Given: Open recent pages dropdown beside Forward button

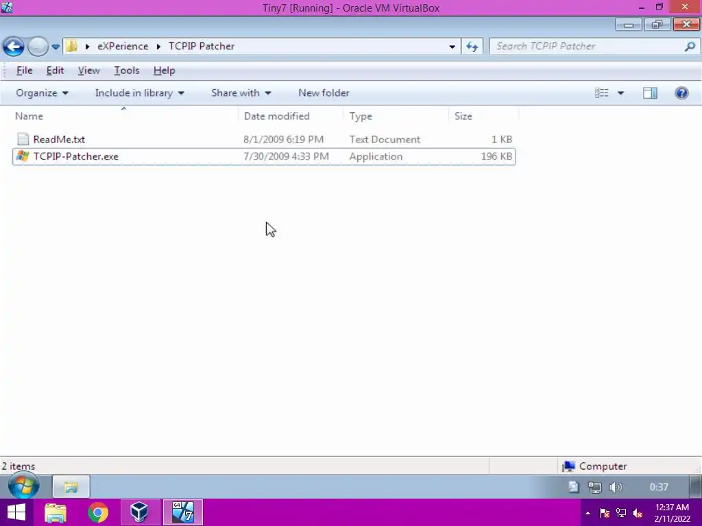Looking at the screenshot, I should pos(56,47).
